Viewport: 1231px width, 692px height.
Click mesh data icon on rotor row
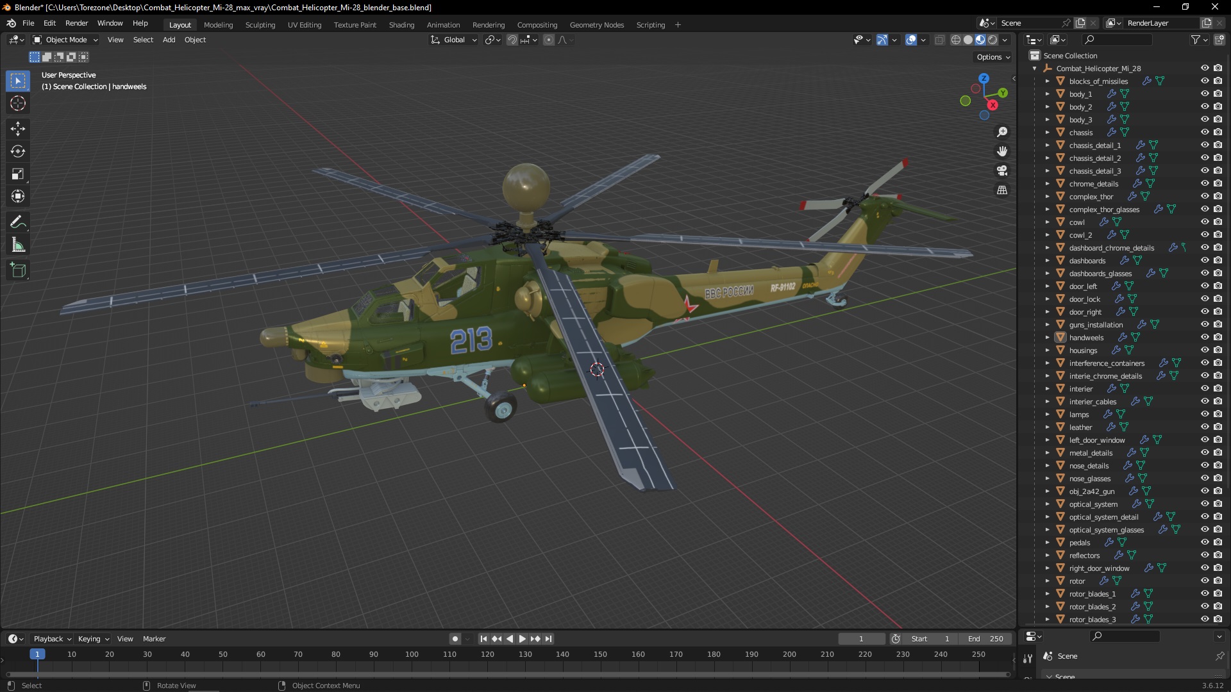click(x=1117, y=581)
